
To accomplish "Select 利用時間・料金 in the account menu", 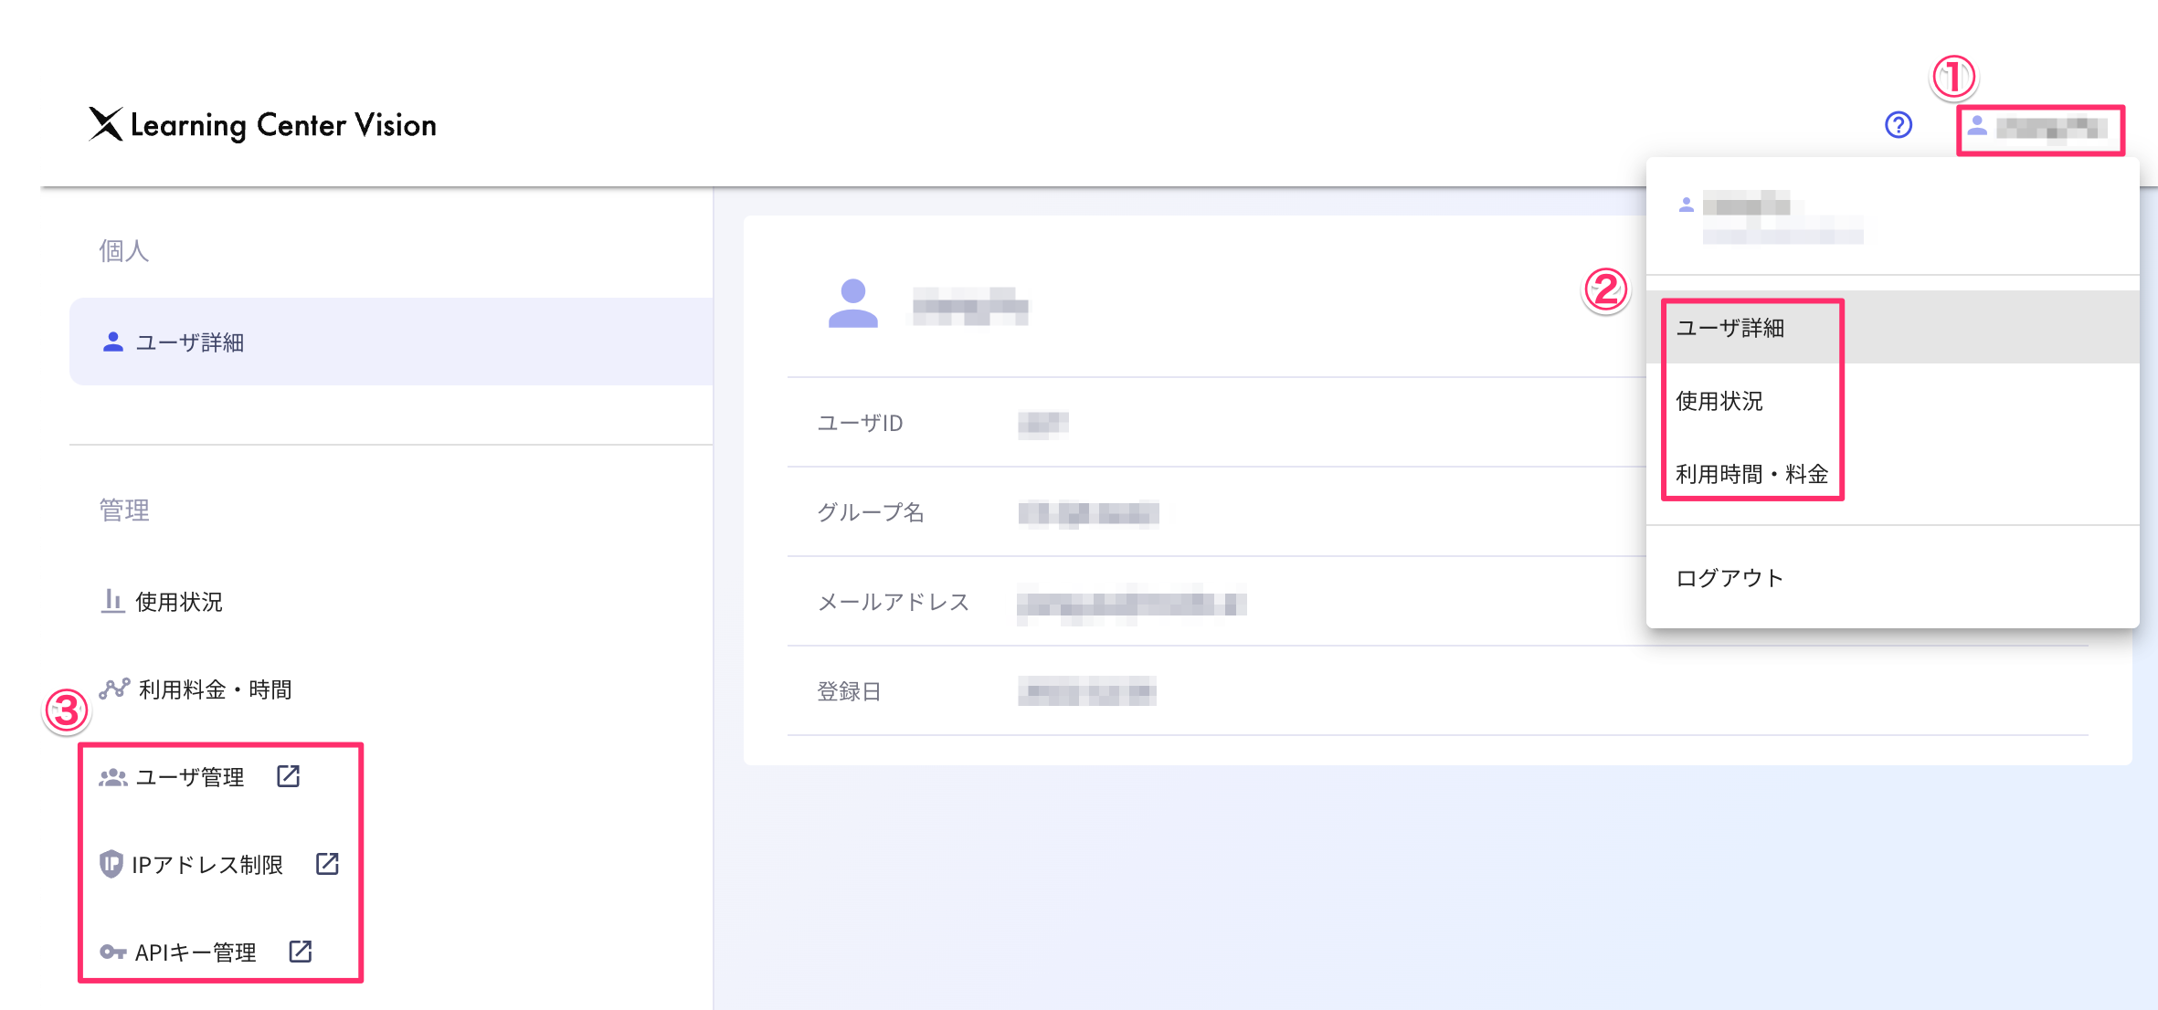I will click(1751, 474).
